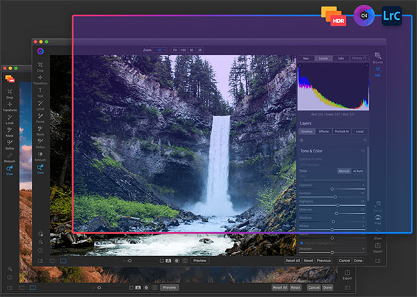Open the Develop tab

(307, 131)
